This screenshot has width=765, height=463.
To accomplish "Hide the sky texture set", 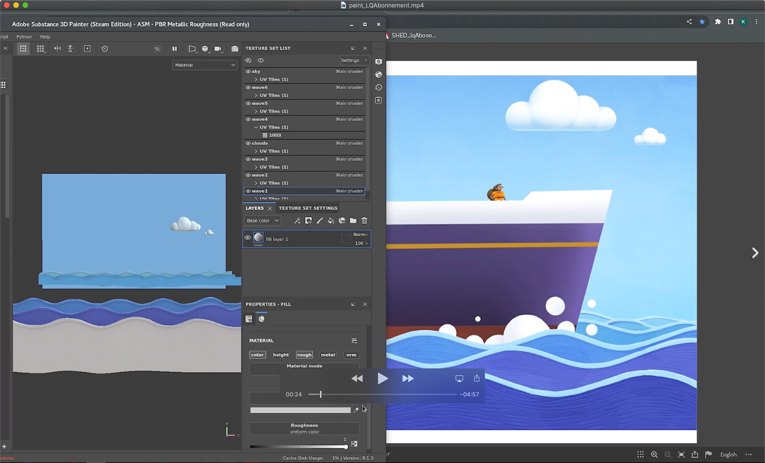I will pos(248,72).
